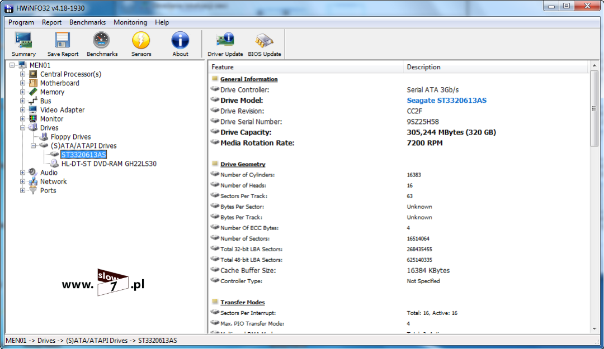Select the Floppy Drives entry

71,137
